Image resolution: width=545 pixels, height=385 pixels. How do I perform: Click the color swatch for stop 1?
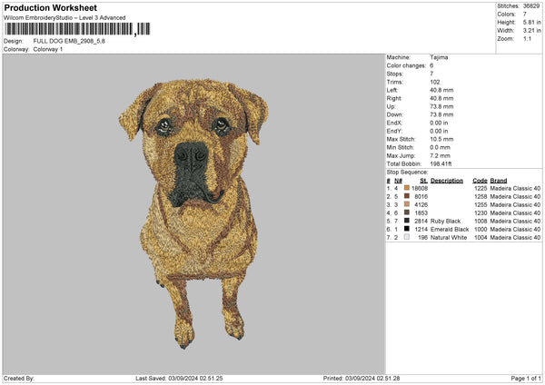[405, 187]
